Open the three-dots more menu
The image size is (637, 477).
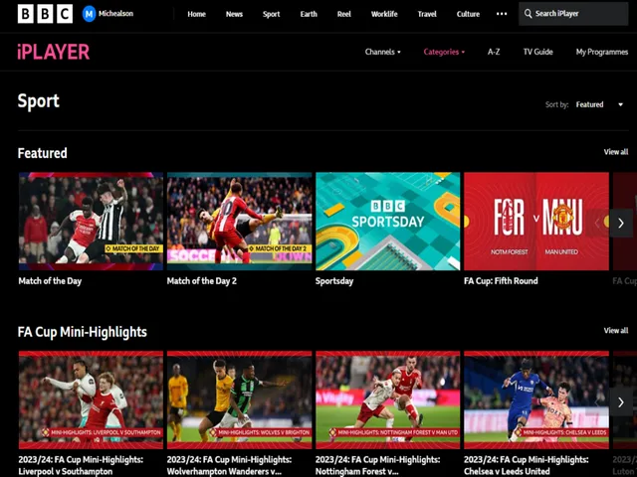(x=501, y=14)
